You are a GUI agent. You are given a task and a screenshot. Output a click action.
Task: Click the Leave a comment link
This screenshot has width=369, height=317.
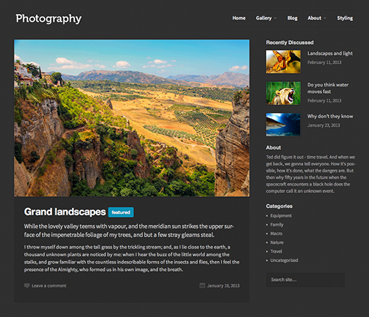tap(49, 285)
